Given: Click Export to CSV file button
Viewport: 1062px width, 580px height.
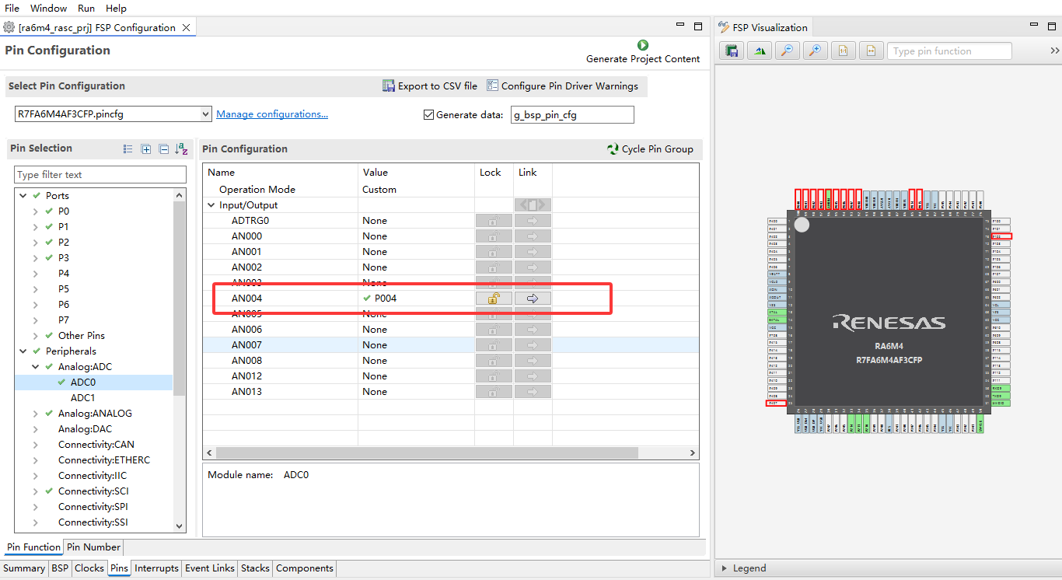Looking at the screenshot, I should click(430, 86).
